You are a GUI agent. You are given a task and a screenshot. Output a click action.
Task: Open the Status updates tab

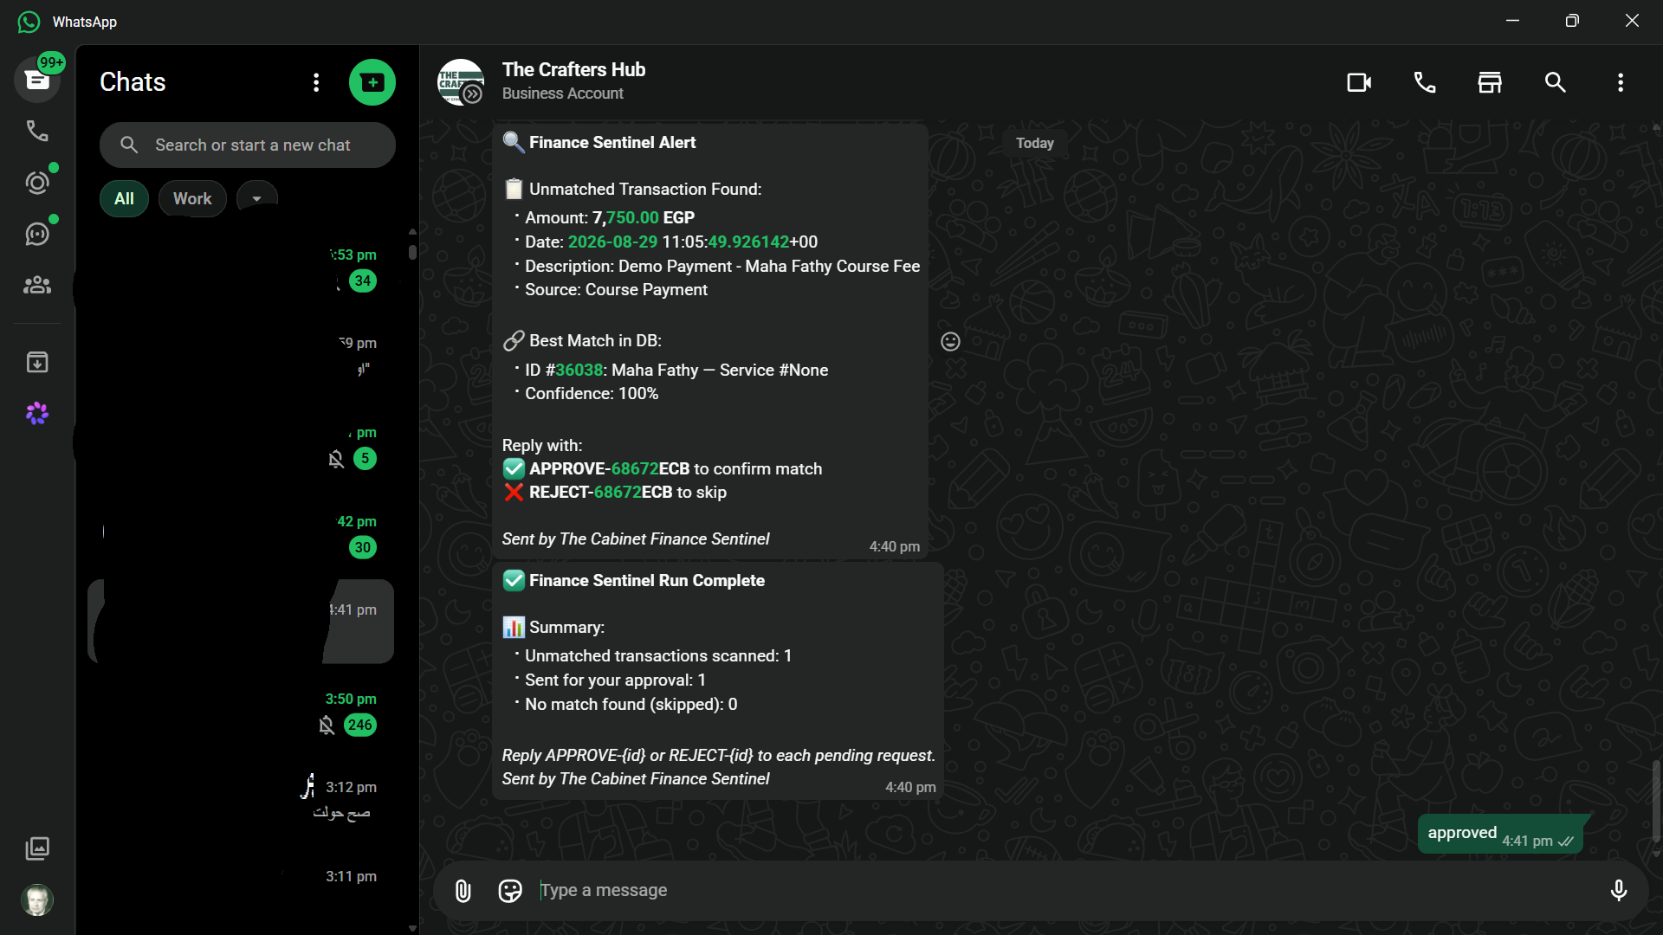(x=37, y=183)
